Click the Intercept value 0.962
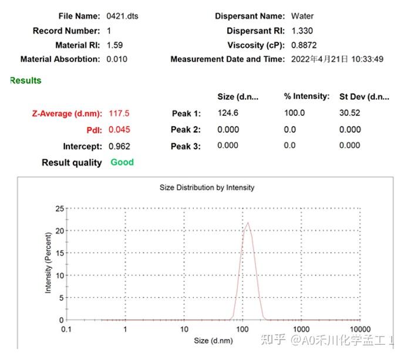Screen dimensions: 404x356 [119, 146]
